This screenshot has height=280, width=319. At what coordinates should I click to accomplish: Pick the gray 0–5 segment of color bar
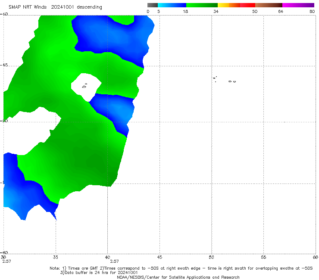click(152, 5)
